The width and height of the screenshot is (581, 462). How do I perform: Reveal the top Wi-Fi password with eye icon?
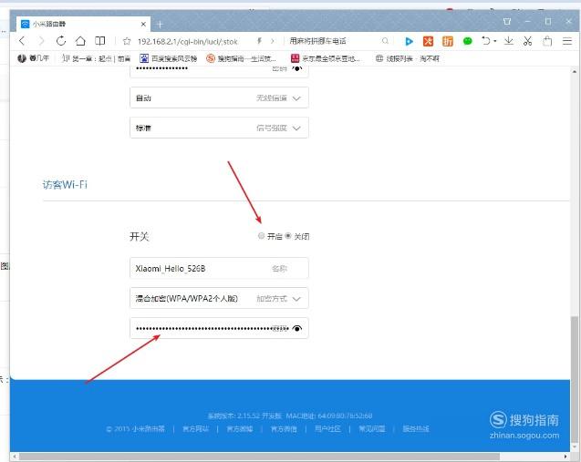click(297, 68)
